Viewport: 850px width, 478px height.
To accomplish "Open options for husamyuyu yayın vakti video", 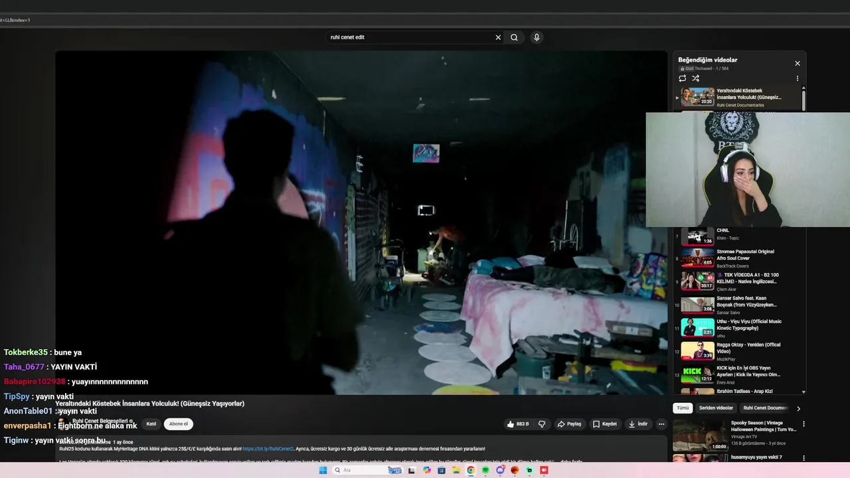I will click(x=804, y=458).
